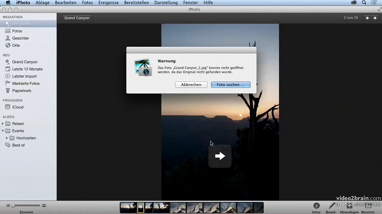
Task: Click the fullscreen icon in title bar
Action: [x=379, y=10]
